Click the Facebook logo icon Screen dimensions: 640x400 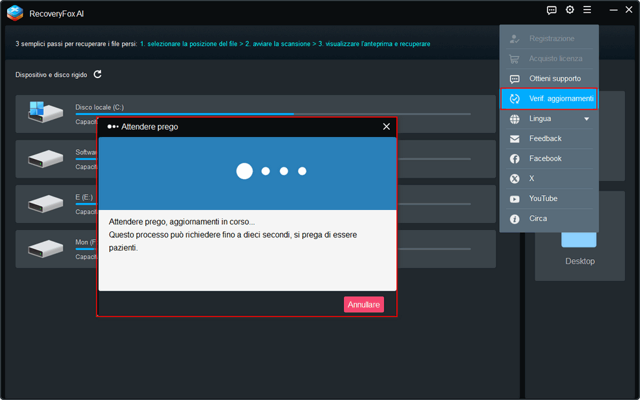[515, 159]
